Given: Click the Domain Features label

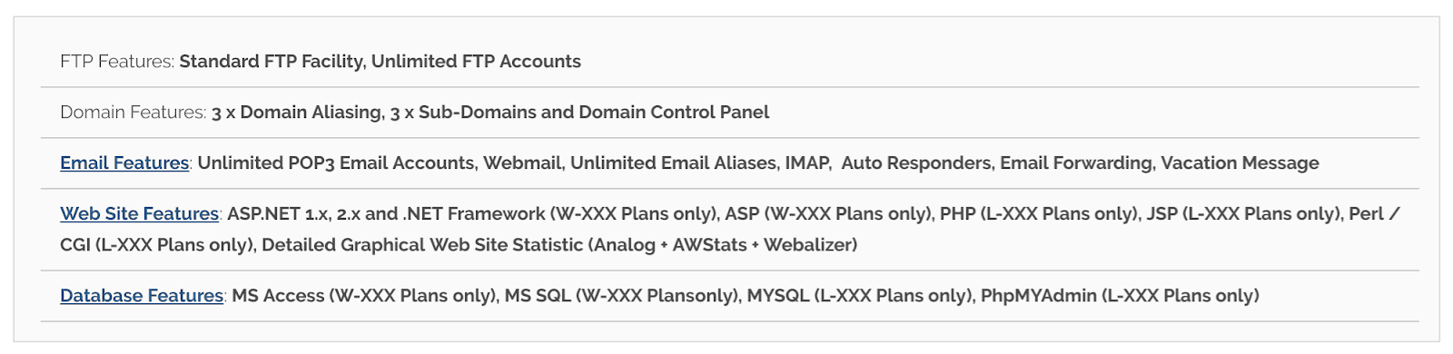Looking at the screenshot, I should click(x=133, y=113).
